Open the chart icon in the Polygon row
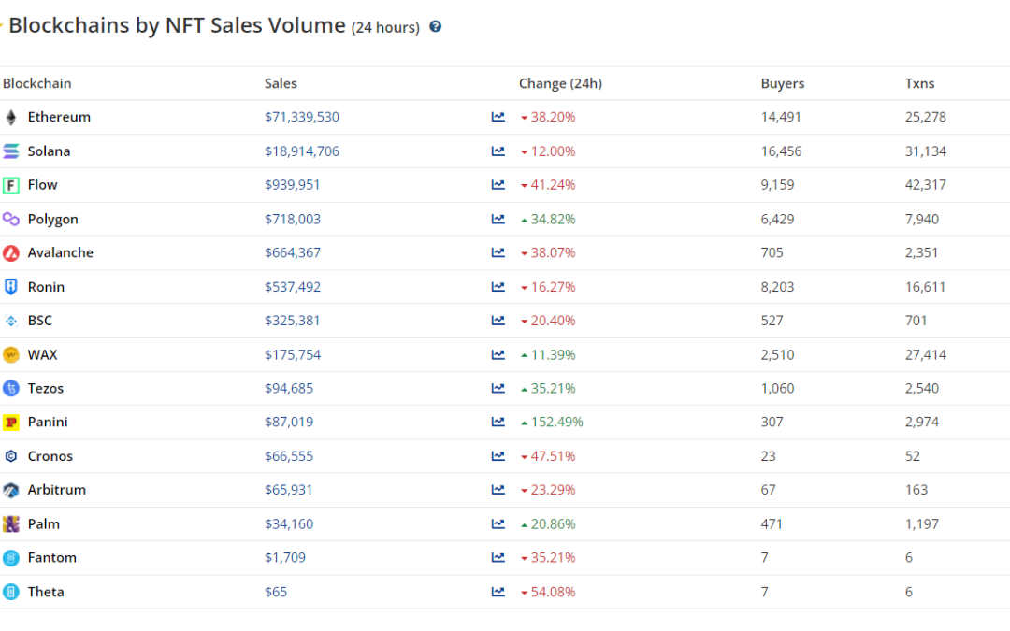 (x=498, y=219)
